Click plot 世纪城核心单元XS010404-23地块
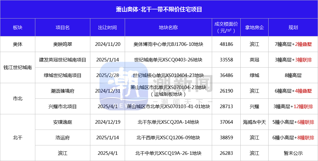This screenshot has width=318, height=161. [x=168, y=75]
